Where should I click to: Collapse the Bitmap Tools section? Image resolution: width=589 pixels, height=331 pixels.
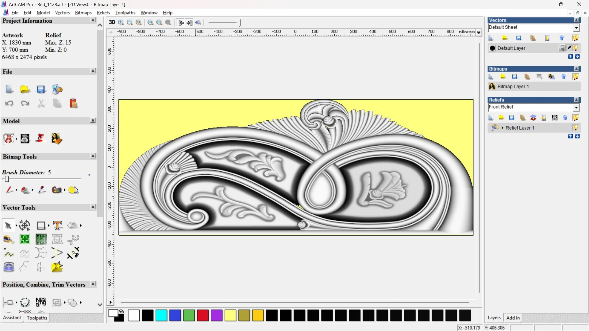(x=93, y=156)
